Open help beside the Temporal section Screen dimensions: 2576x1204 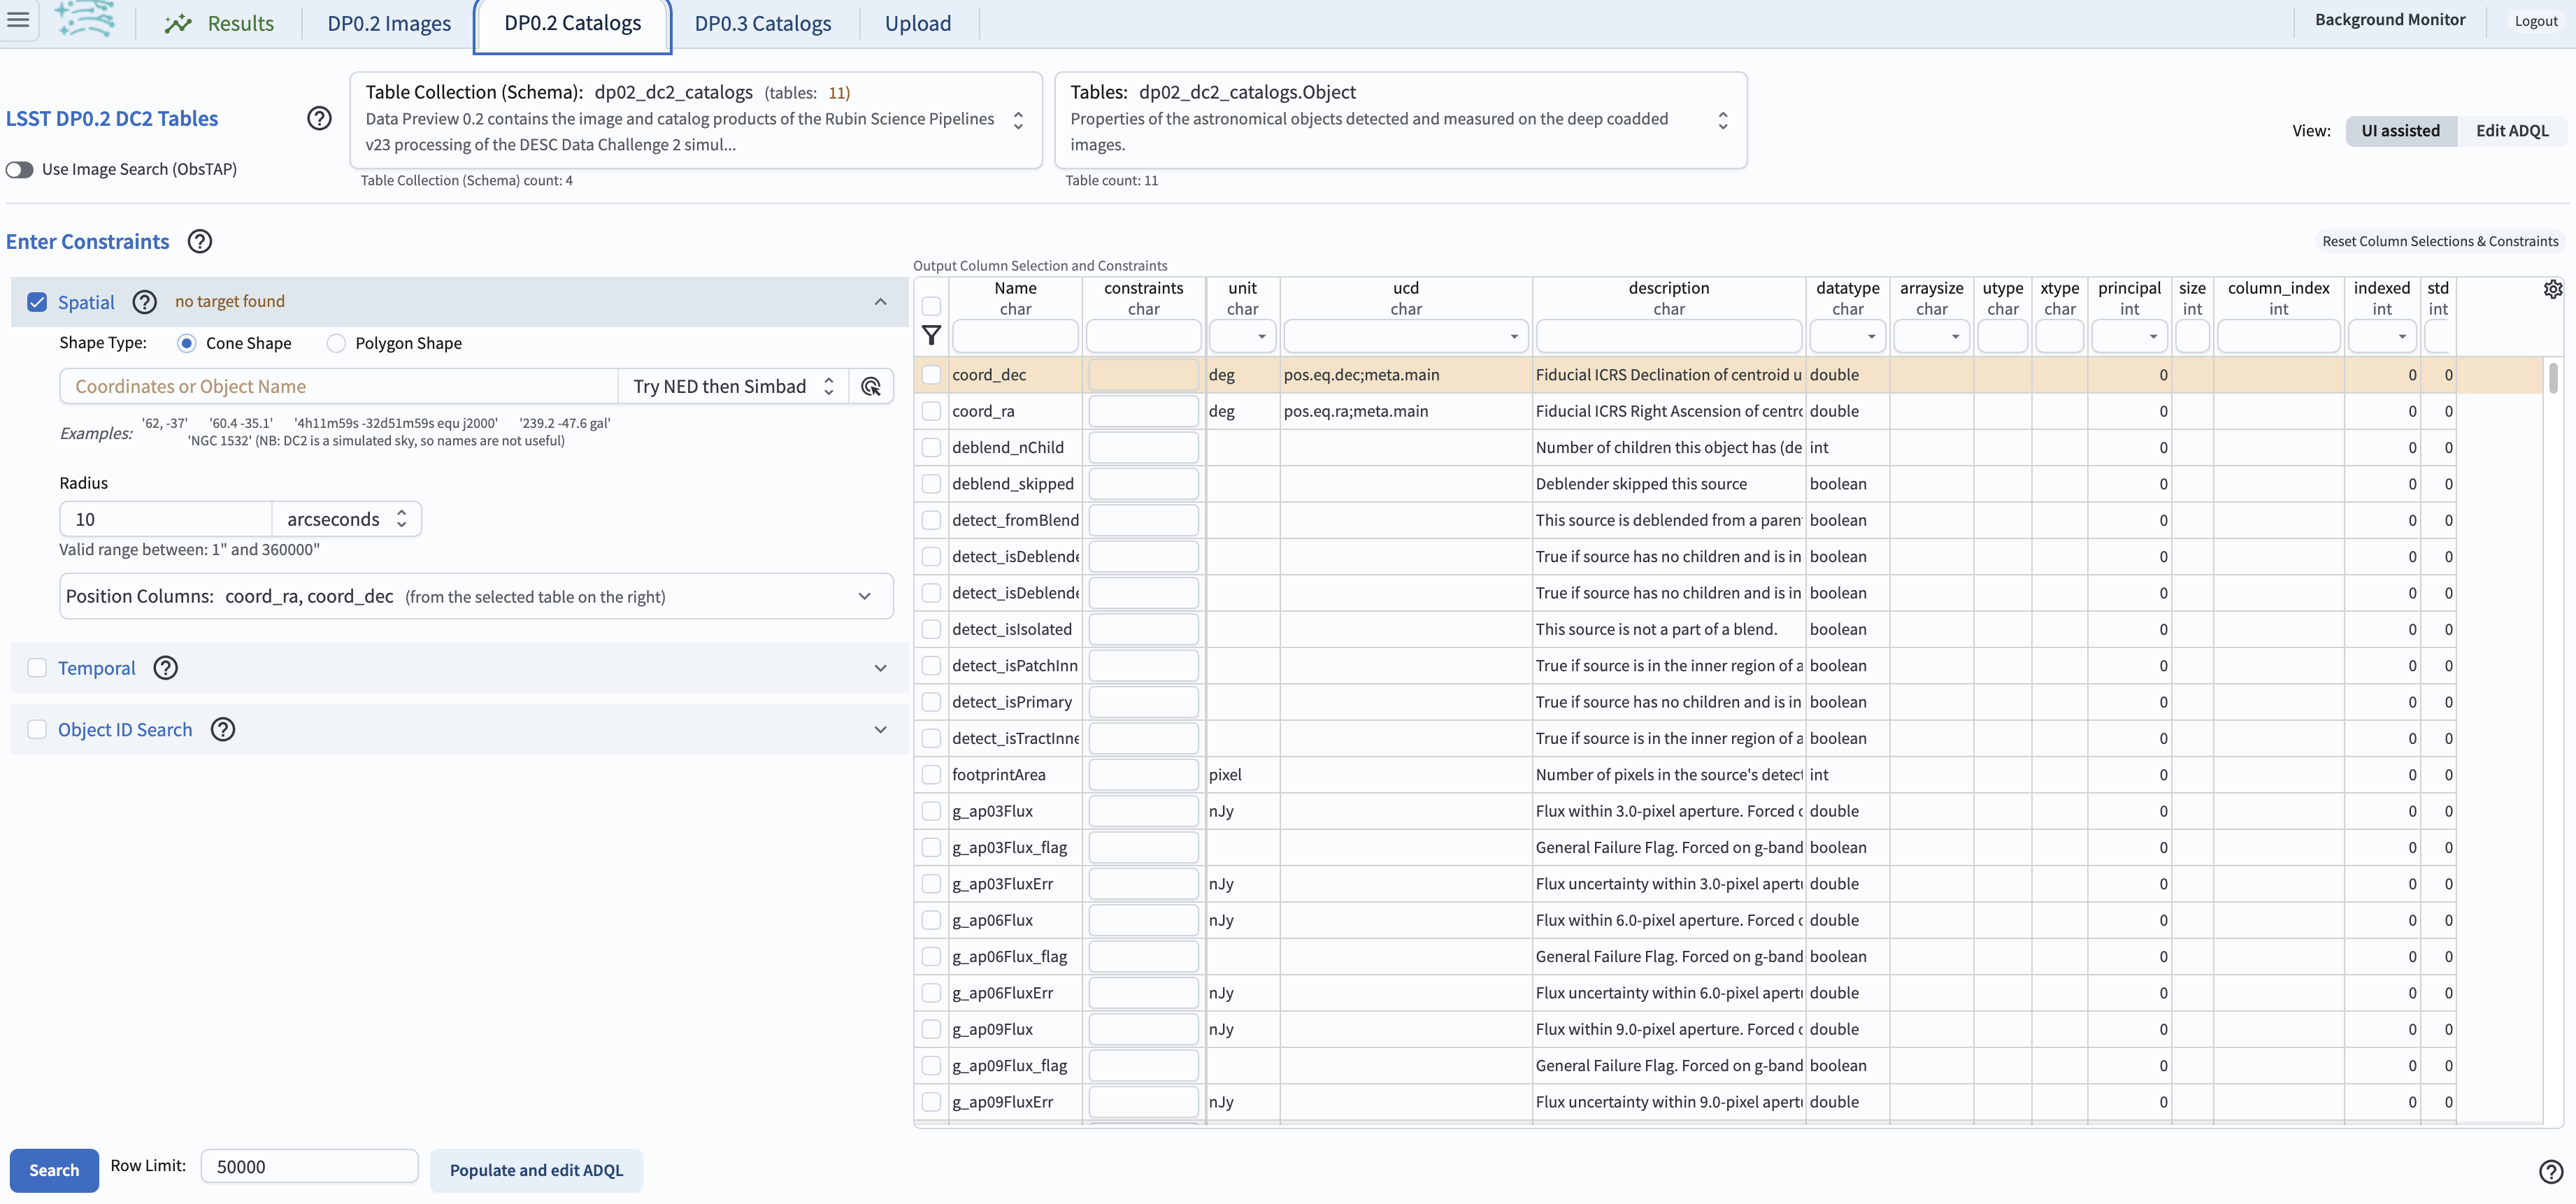coord(166,668)
